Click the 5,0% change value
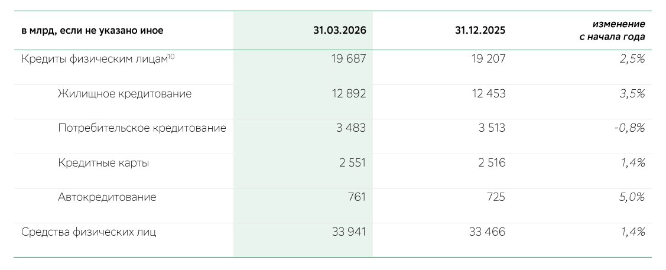Viewport: 666px width, 270px height. click(631, 197)
